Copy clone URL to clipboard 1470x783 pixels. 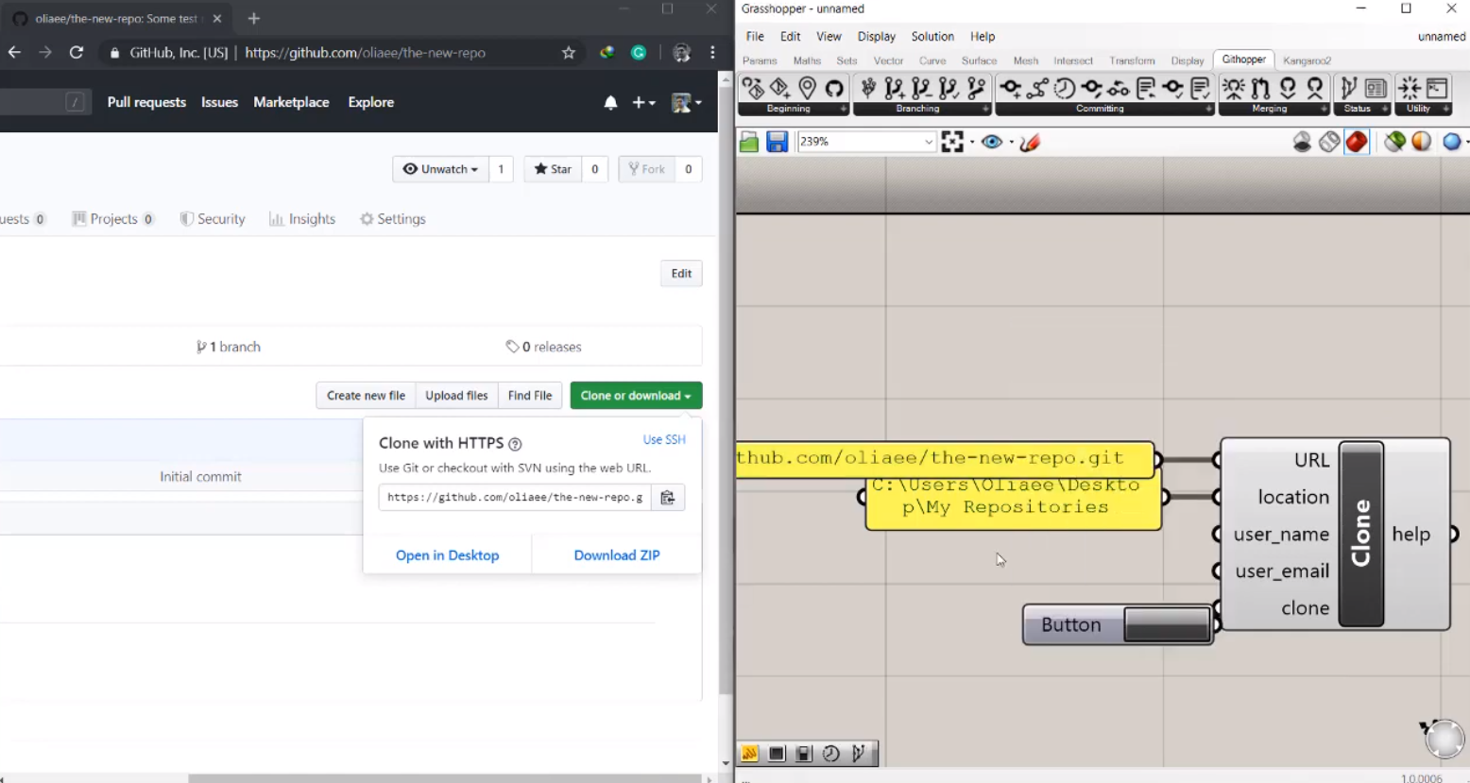click(x=667, y=498)
